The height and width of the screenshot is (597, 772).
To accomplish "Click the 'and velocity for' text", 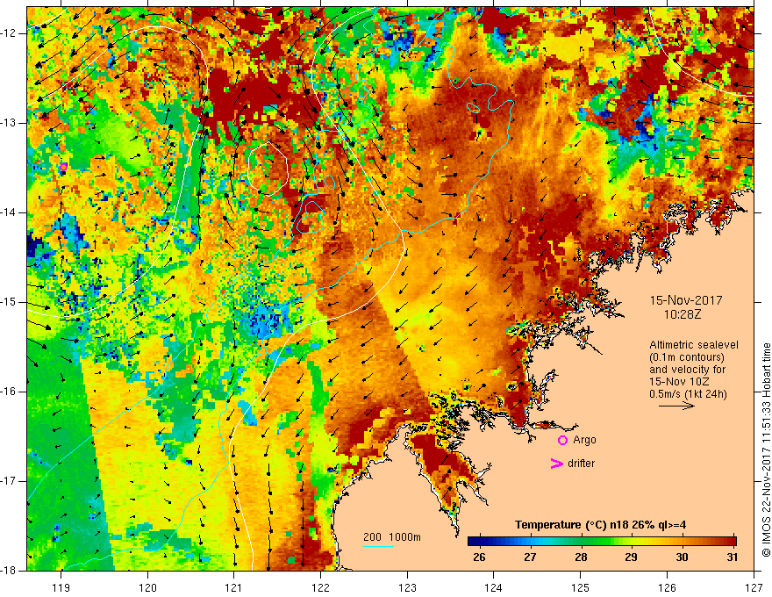I will 687,370.
